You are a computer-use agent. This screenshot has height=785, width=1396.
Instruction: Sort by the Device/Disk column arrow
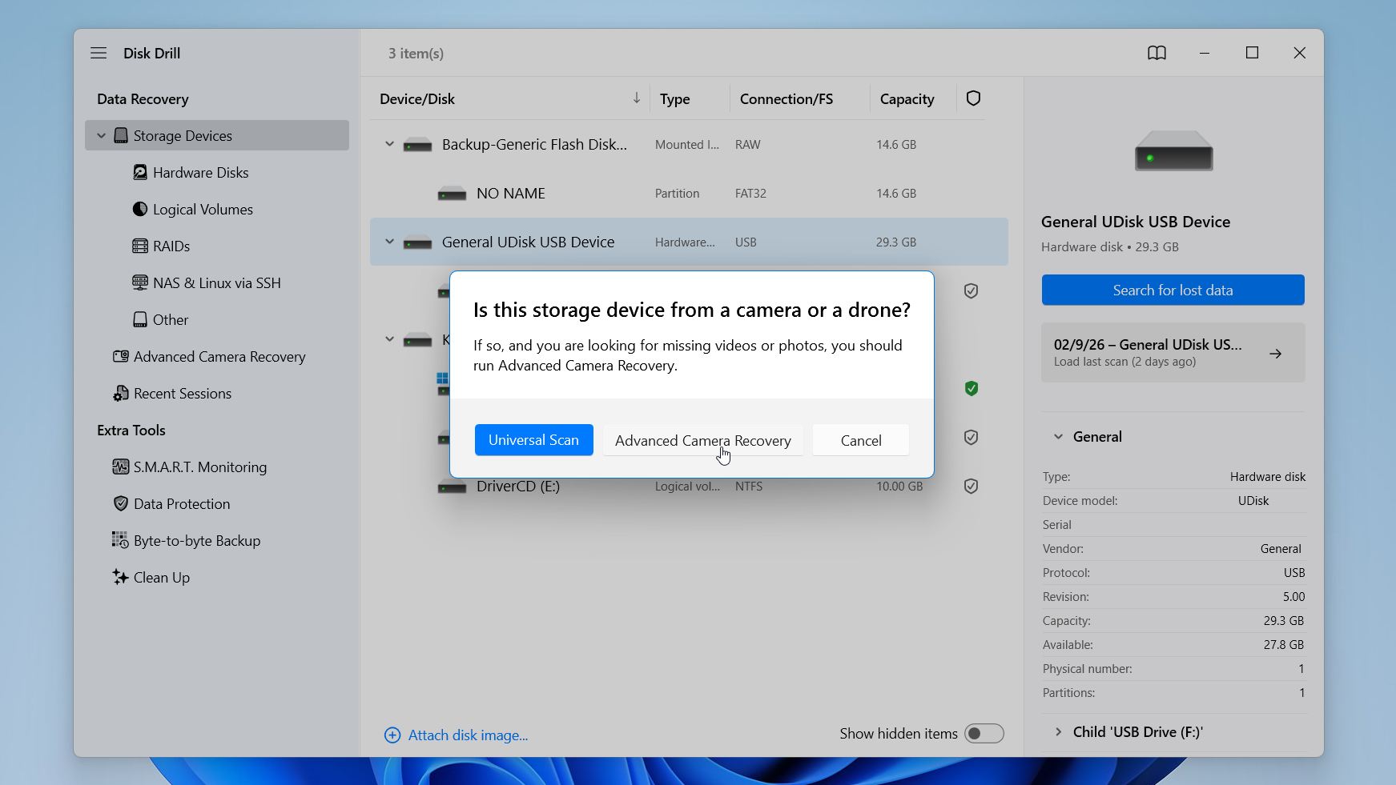coord(637,98)
